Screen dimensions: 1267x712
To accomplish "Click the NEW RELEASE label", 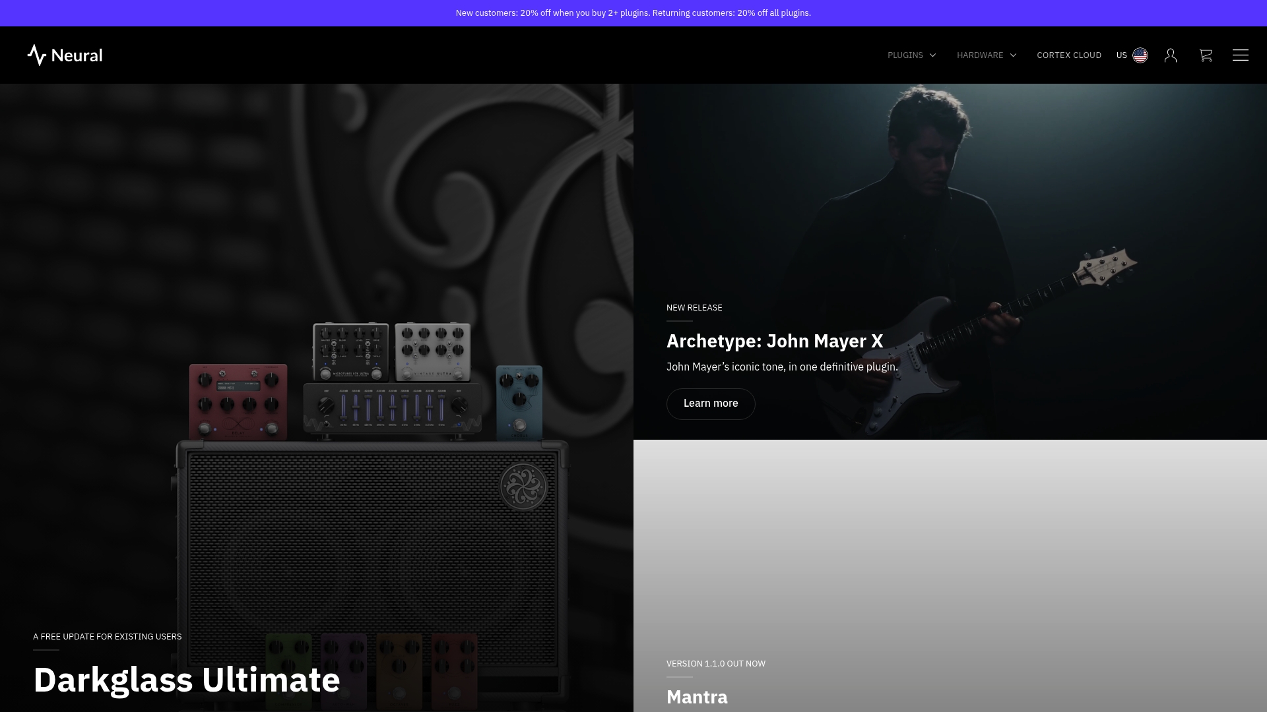I will [694, 308].
